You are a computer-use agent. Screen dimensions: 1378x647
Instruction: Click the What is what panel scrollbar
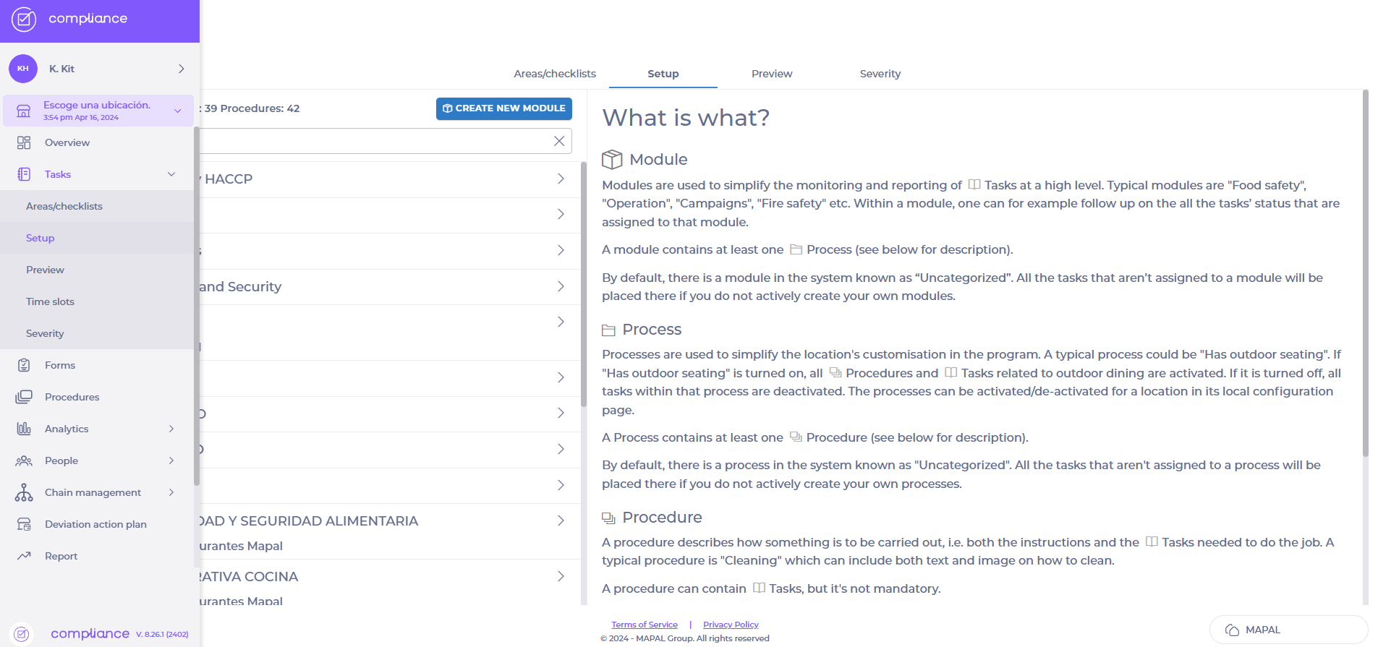1366,273
